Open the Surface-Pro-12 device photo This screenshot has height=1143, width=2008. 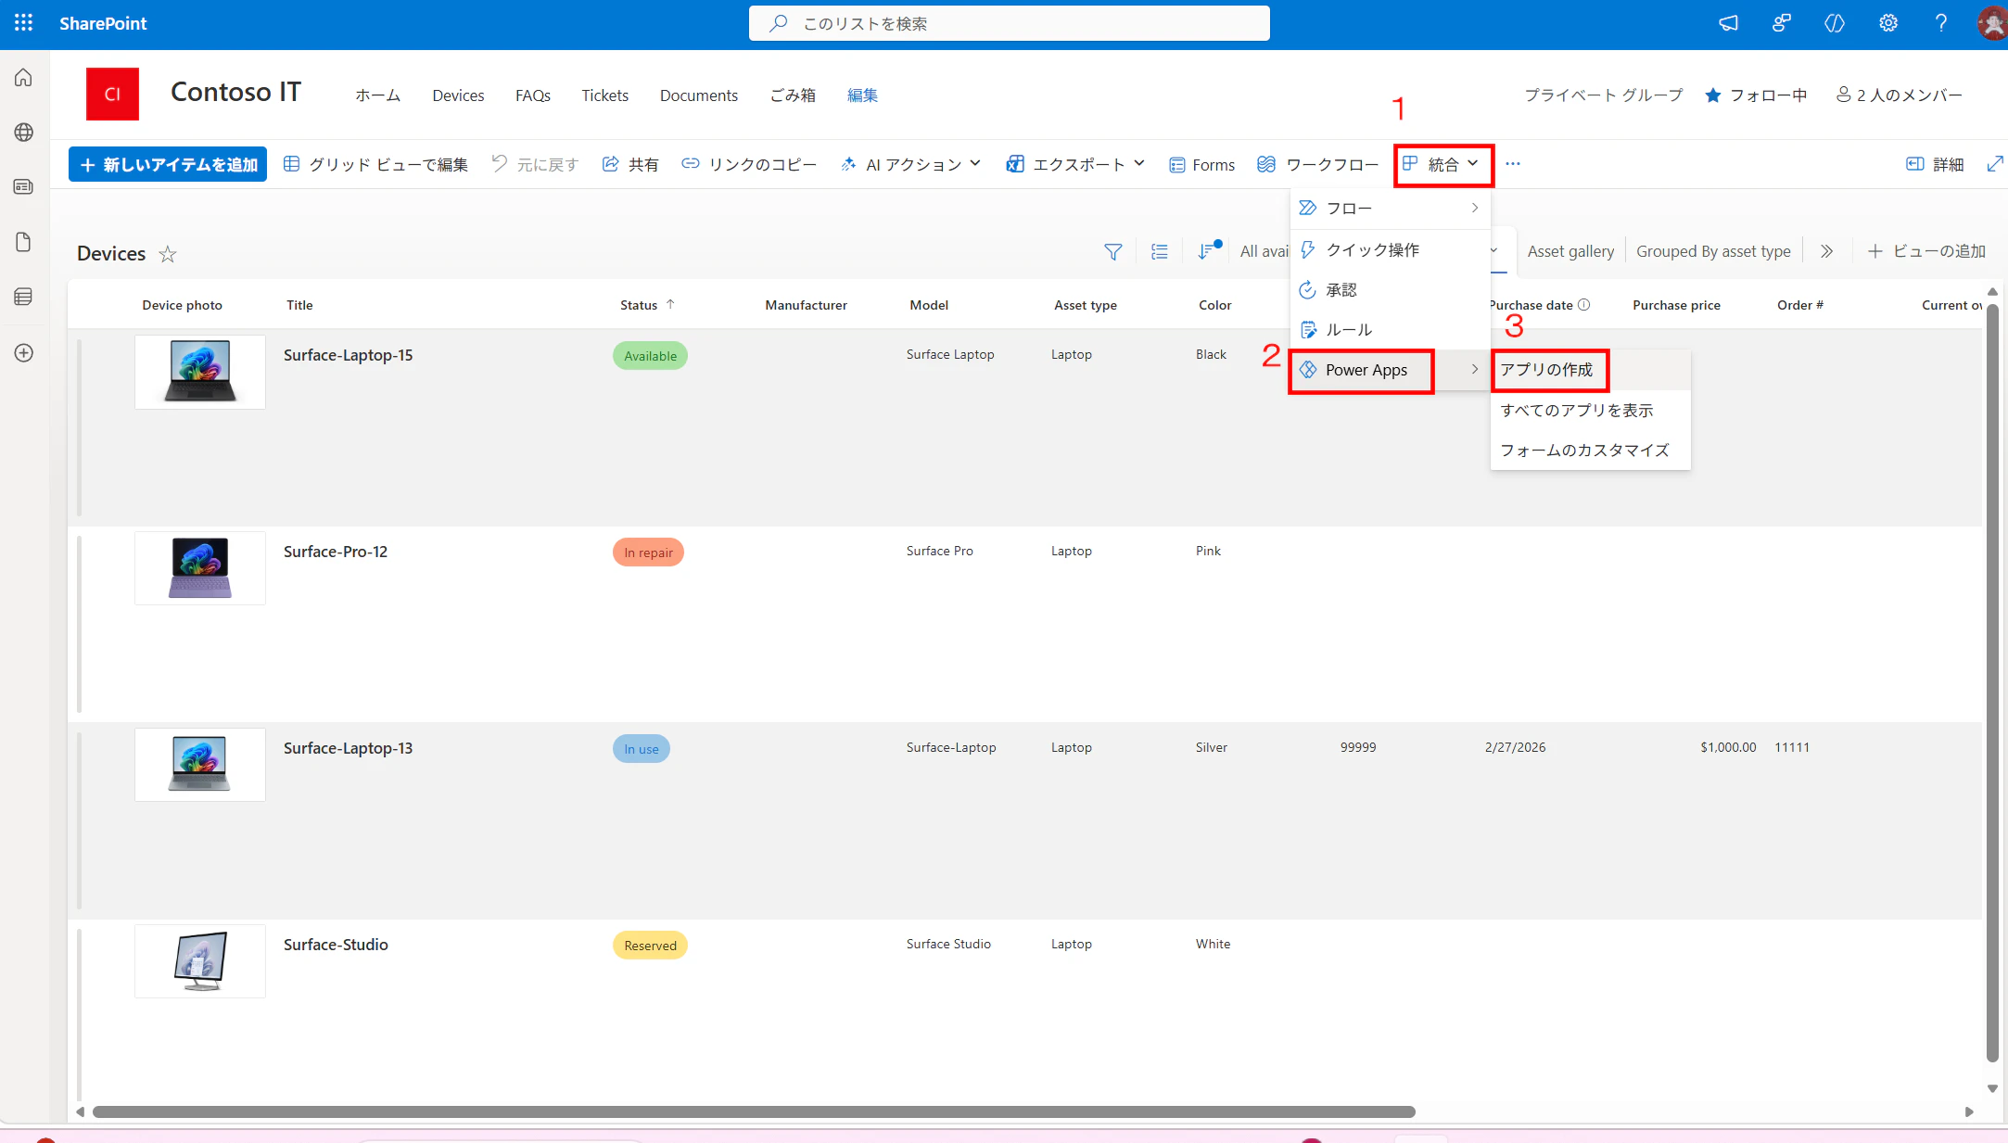pyautogui.click(x=200, y=568)
